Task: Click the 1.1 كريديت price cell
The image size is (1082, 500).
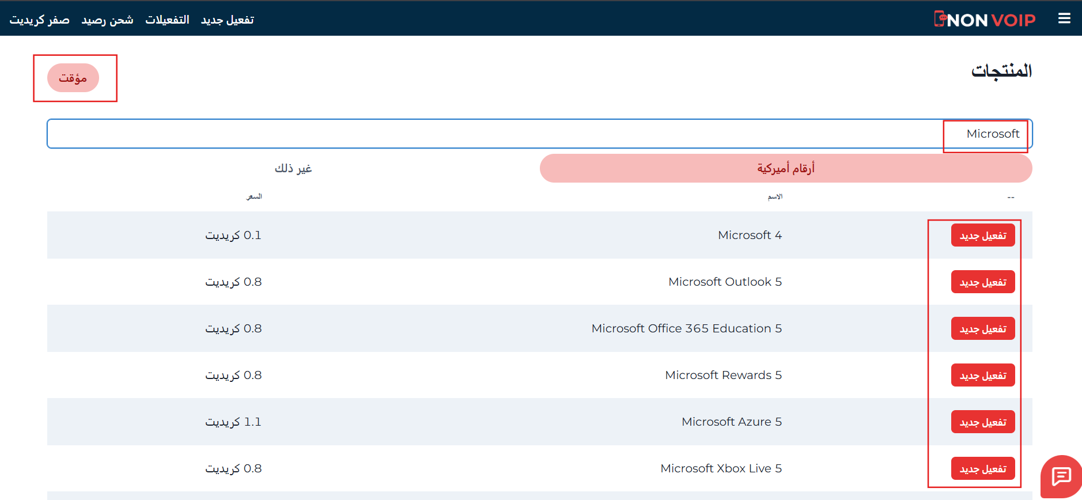Action: coord(233,422)
